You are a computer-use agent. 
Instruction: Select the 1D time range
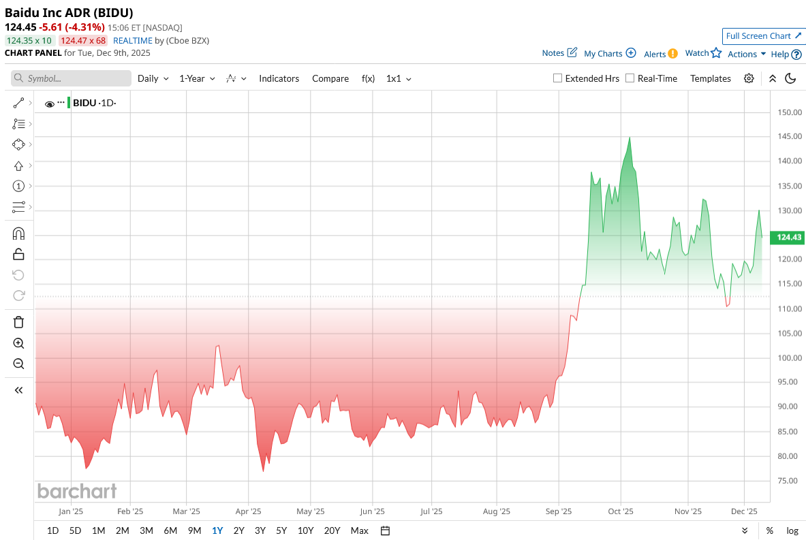pos(52,530)
